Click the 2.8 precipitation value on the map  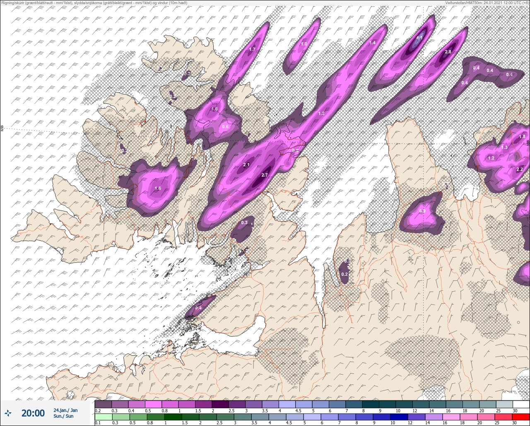tap(448, 52)
